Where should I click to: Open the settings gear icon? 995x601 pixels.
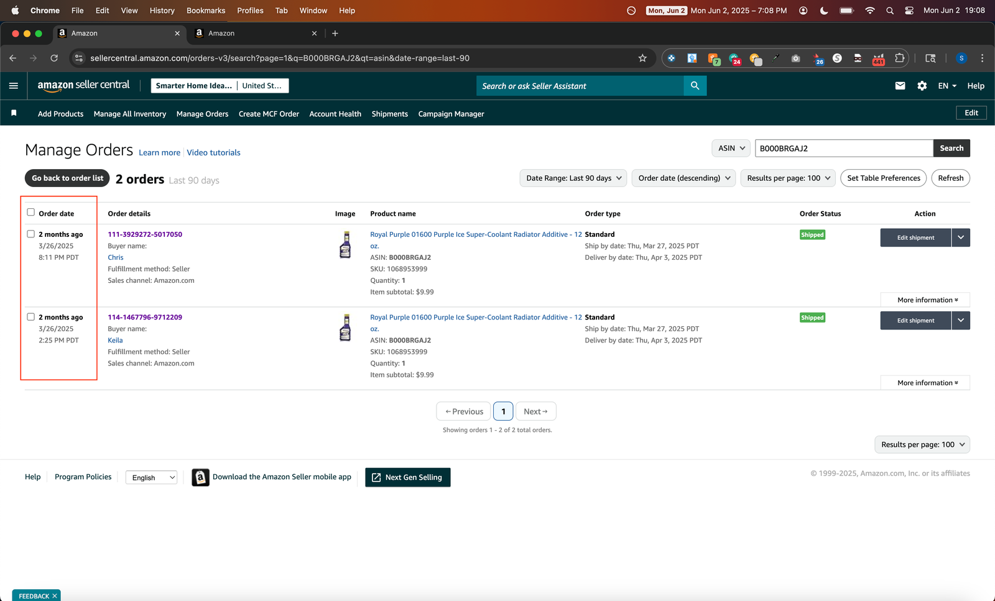point(922,86)
